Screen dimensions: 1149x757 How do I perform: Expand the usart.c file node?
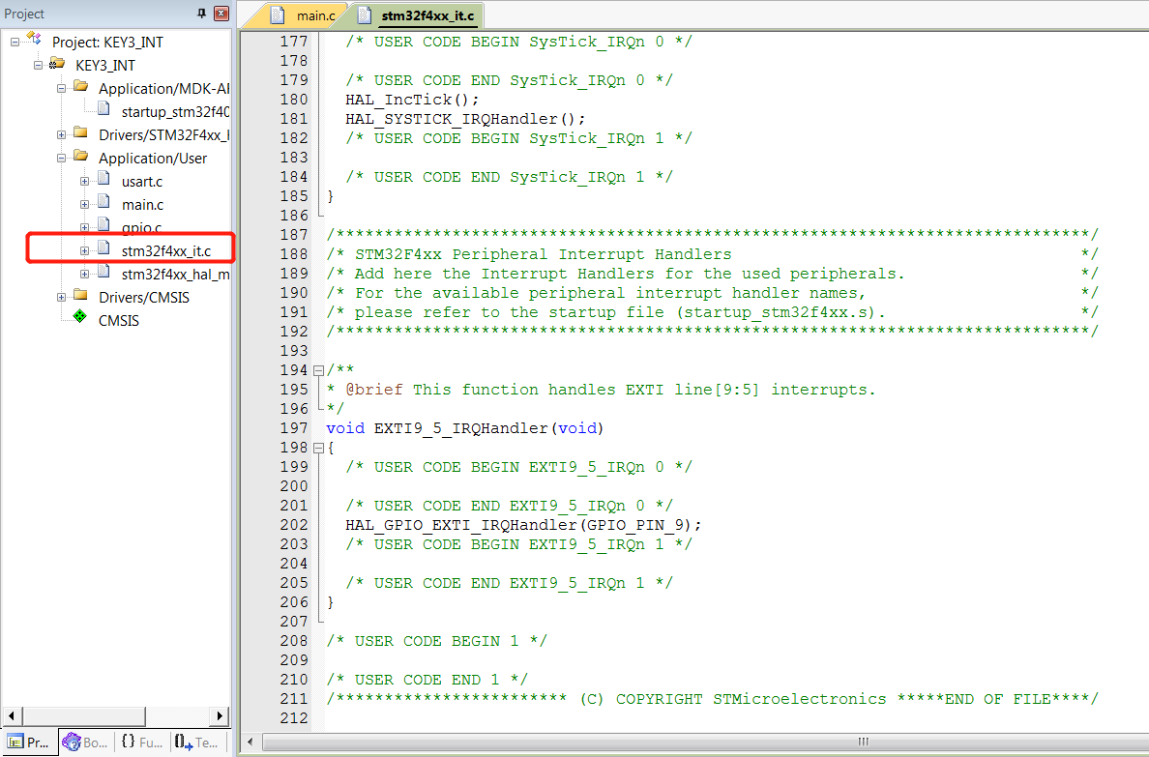[x=85, y=181]
